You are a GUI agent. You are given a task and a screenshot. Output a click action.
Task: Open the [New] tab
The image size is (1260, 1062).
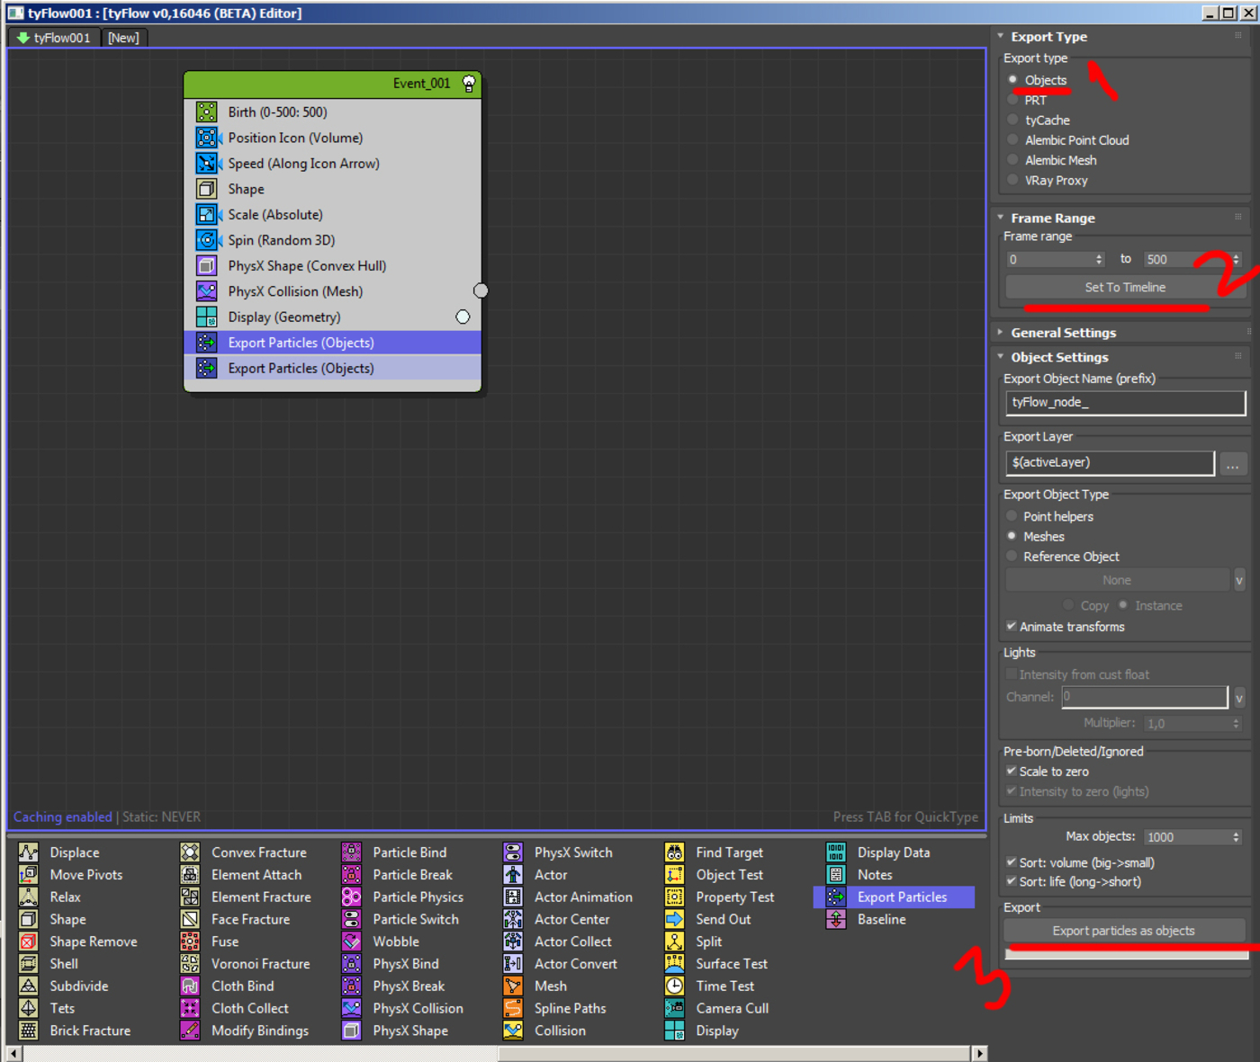coord(123,38)
